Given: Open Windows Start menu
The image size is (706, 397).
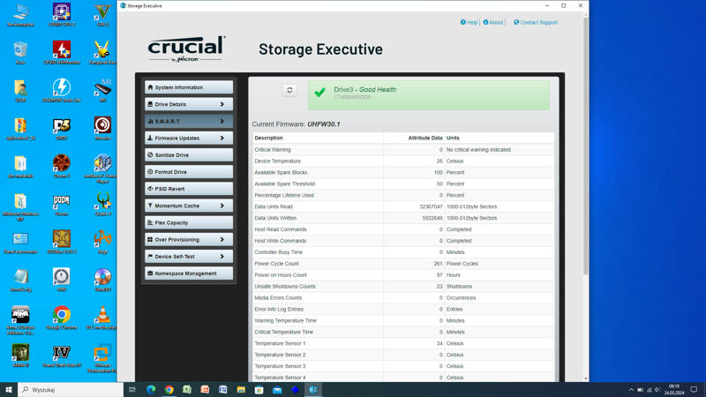Looking at the screenshot, I should click(9, 390).
